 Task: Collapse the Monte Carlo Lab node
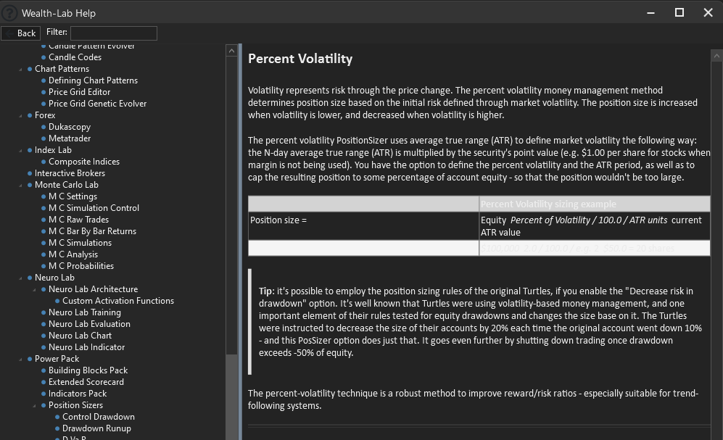click(x=21, y=186)
